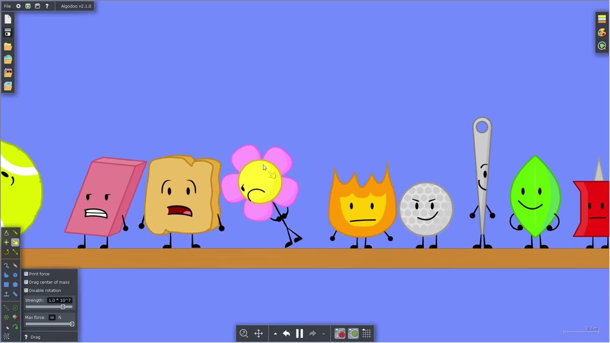Click the Max force value field
The width and height of the screenshot is (610, 343).
[52, 317]
